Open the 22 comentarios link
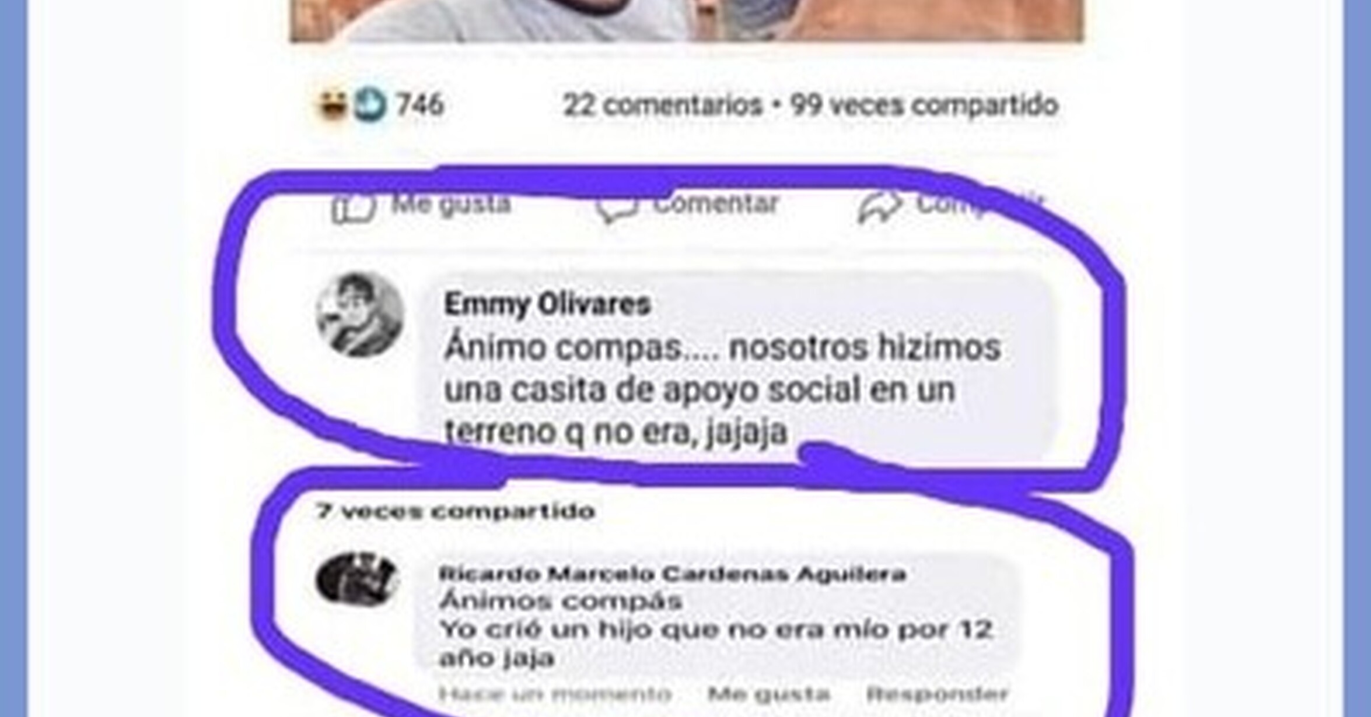1371x717 pixels. click(663, 106)
